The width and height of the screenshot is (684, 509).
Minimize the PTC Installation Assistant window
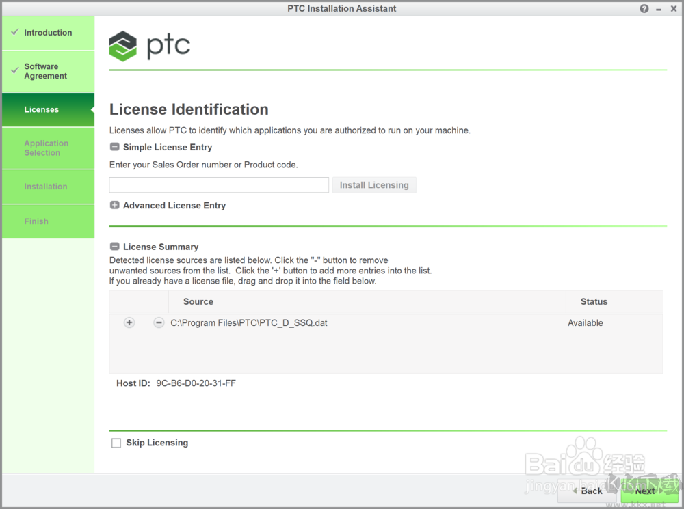click(659, 9)
